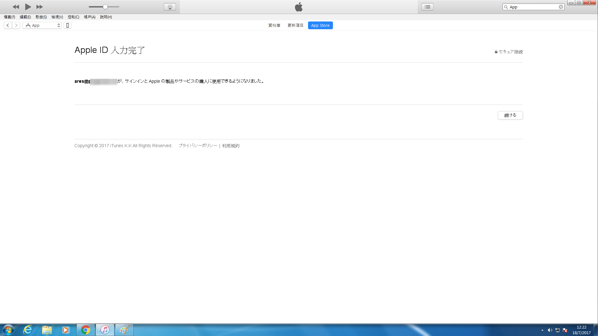
Task: Click the Play button
Action: pos(28,7)
